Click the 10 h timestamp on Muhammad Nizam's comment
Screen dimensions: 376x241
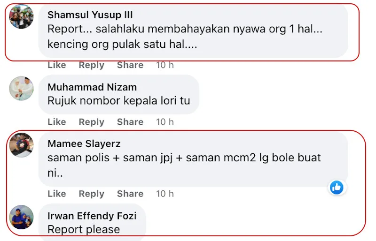(x=165, y=122)
